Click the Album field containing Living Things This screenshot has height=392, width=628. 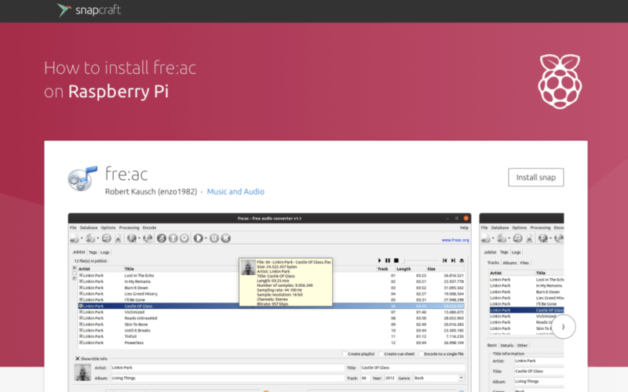coord(227,378)
